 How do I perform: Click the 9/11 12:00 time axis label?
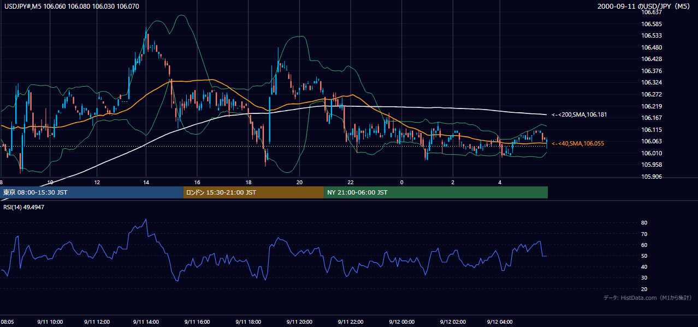[97, 322]
